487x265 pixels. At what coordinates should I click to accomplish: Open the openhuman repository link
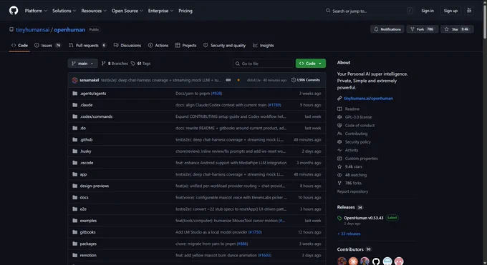(x=69, y=30)
